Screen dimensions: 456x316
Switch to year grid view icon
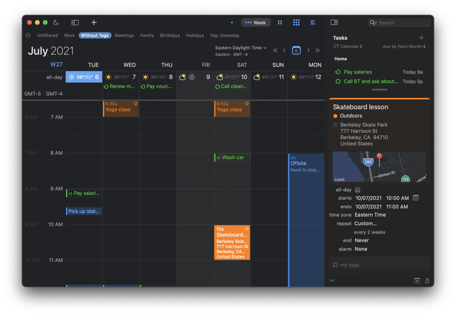(296, 23)
